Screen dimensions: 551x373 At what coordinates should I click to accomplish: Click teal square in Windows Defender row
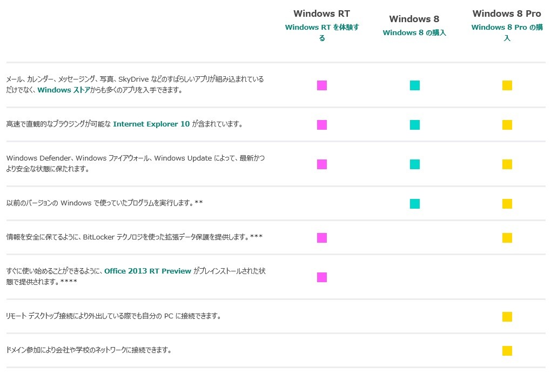(415, 164)
